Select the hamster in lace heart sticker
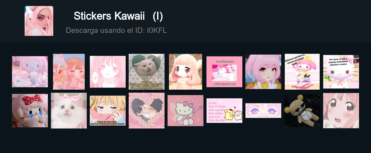Screen dimensions: 371x153 (x=147, y=111)
